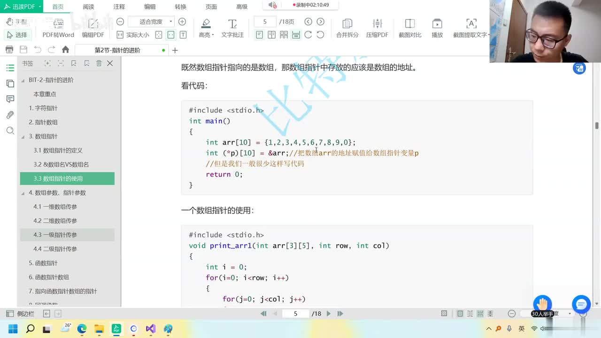The image size is (601, 338).
Task: Show page thumbnails panel from sidebar
Action: 10,84
